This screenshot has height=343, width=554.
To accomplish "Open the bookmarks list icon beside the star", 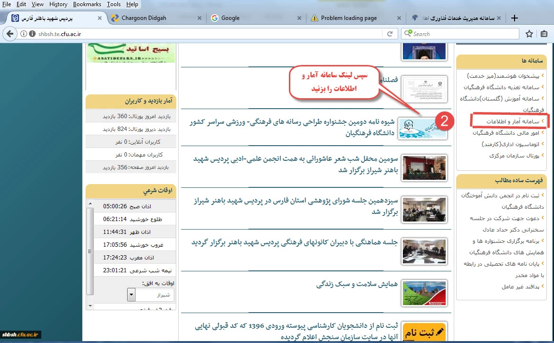I will (x=544, y=34).
